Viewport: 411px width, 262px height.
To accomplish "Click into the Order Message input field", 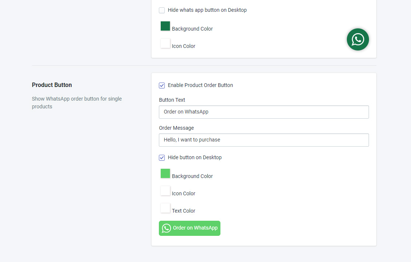I will point(264,140).
